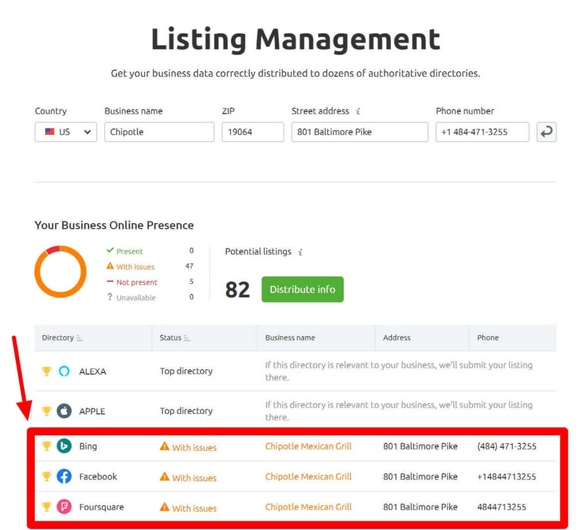Click the US flag icon
This screenshot has height=530, width=588.
(49, 132)
